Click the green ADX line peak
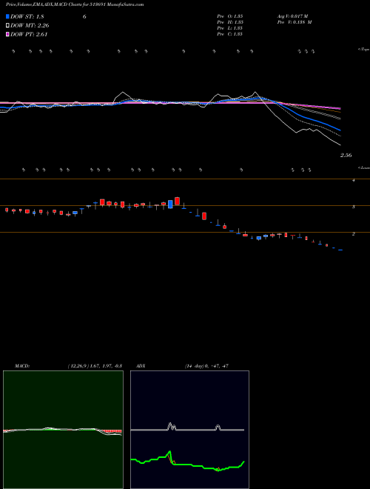Viewport: 370px width, 489px height. tap(169, 451)
